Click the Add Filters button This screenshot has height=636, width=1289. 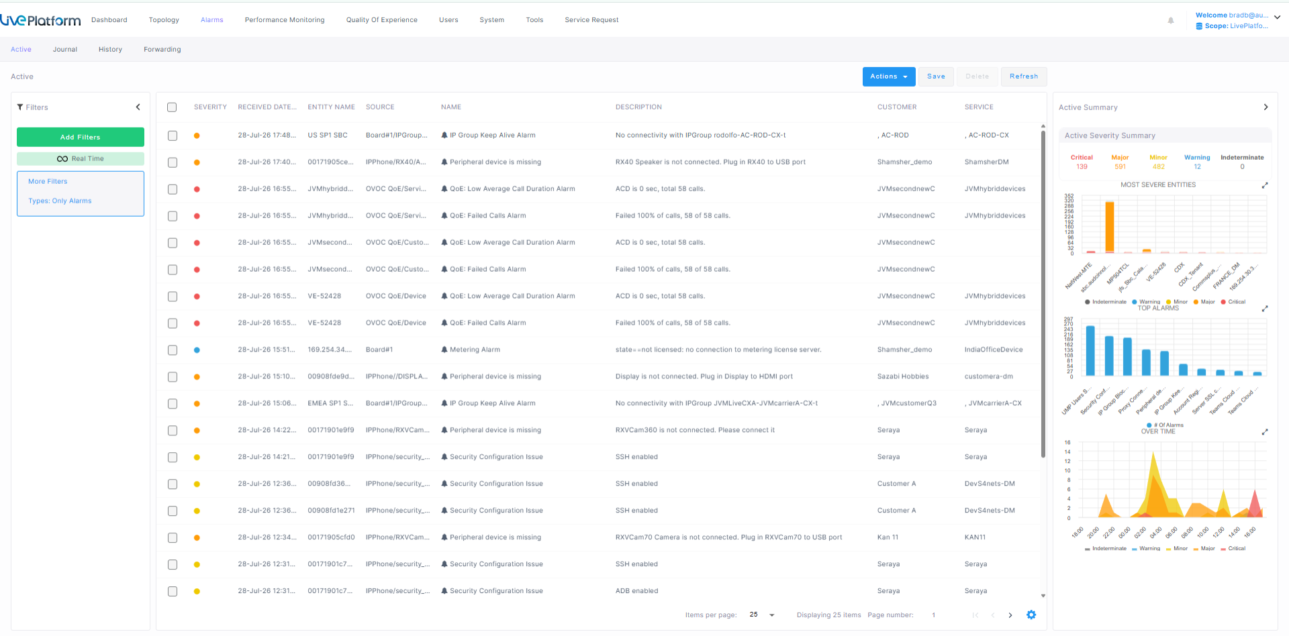[x=81, y=137]
